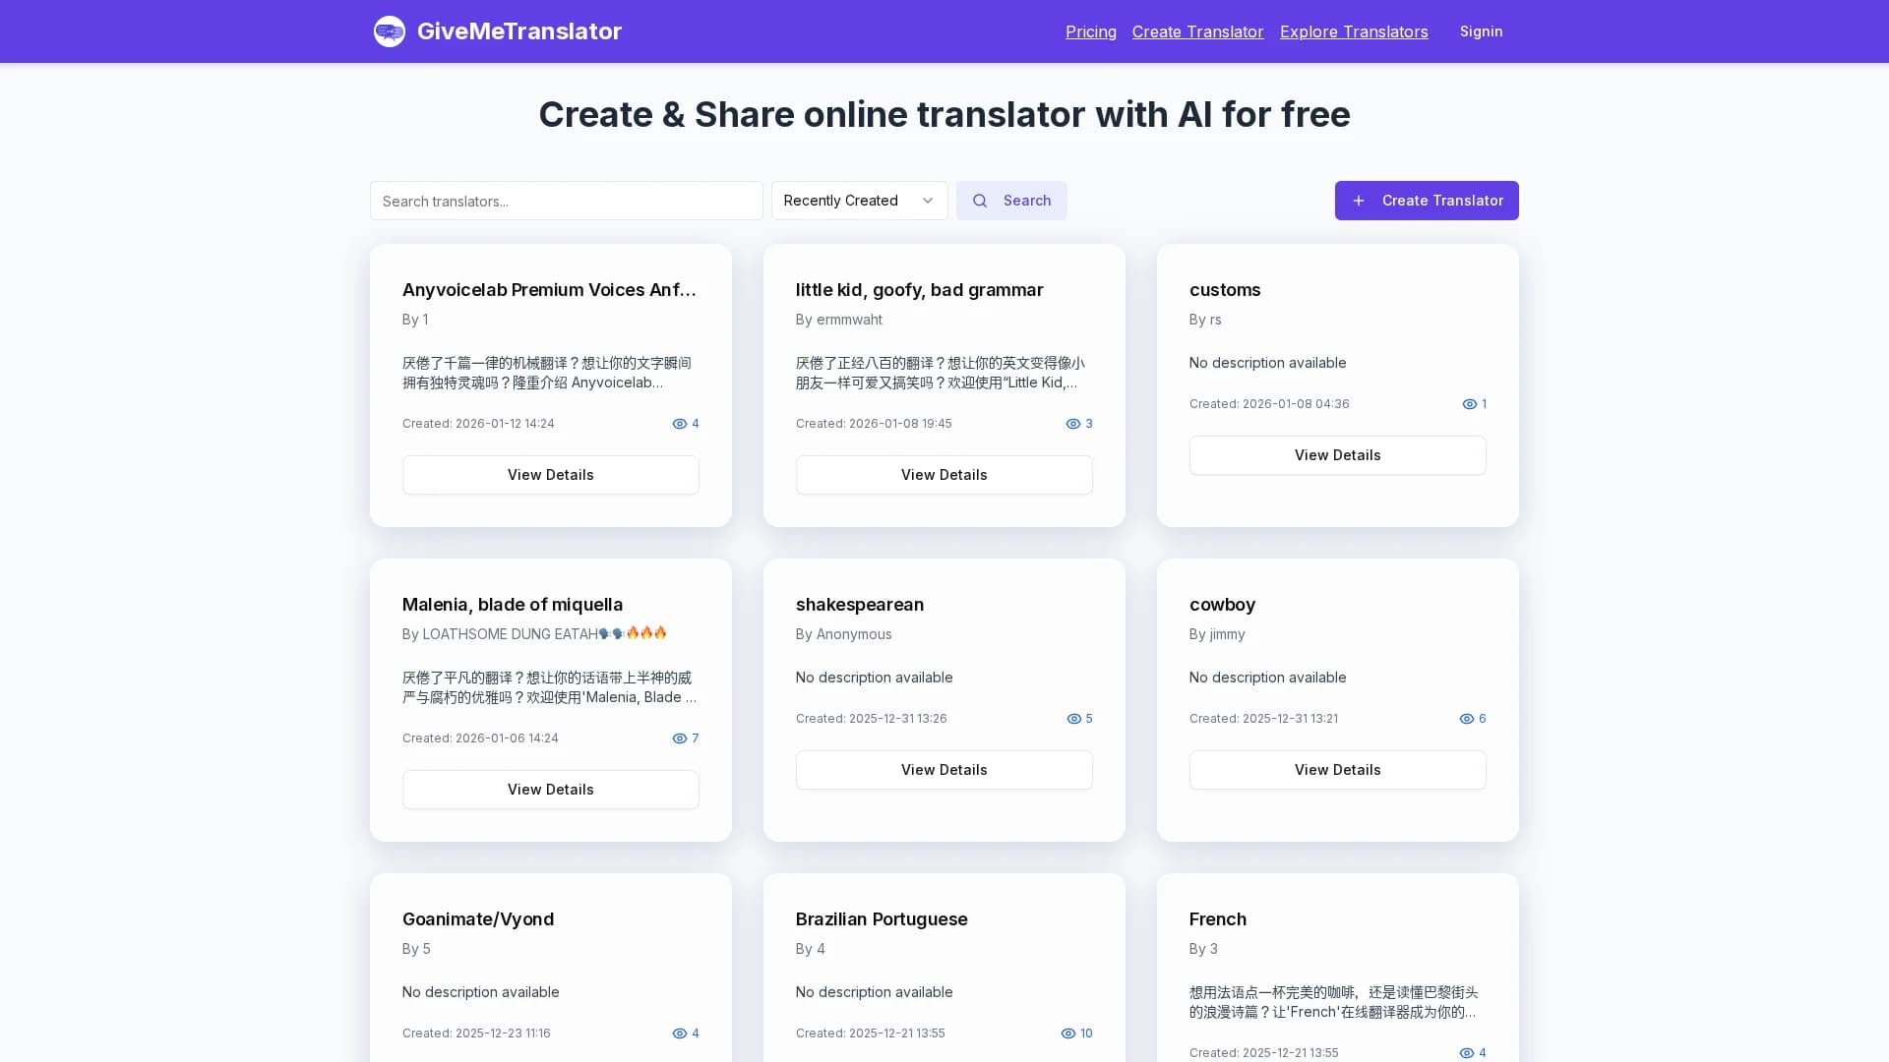
Task: Click the Search button
Action: point(1011,201)
